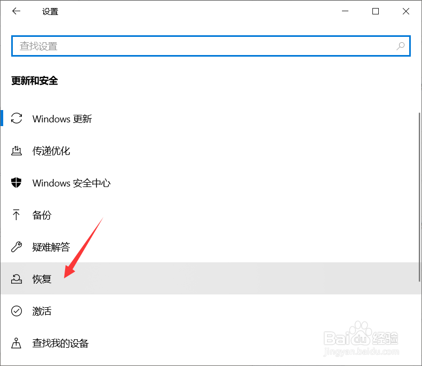
Task: Click the 疑难解答 wrench icon
Action: coord(17,247)
